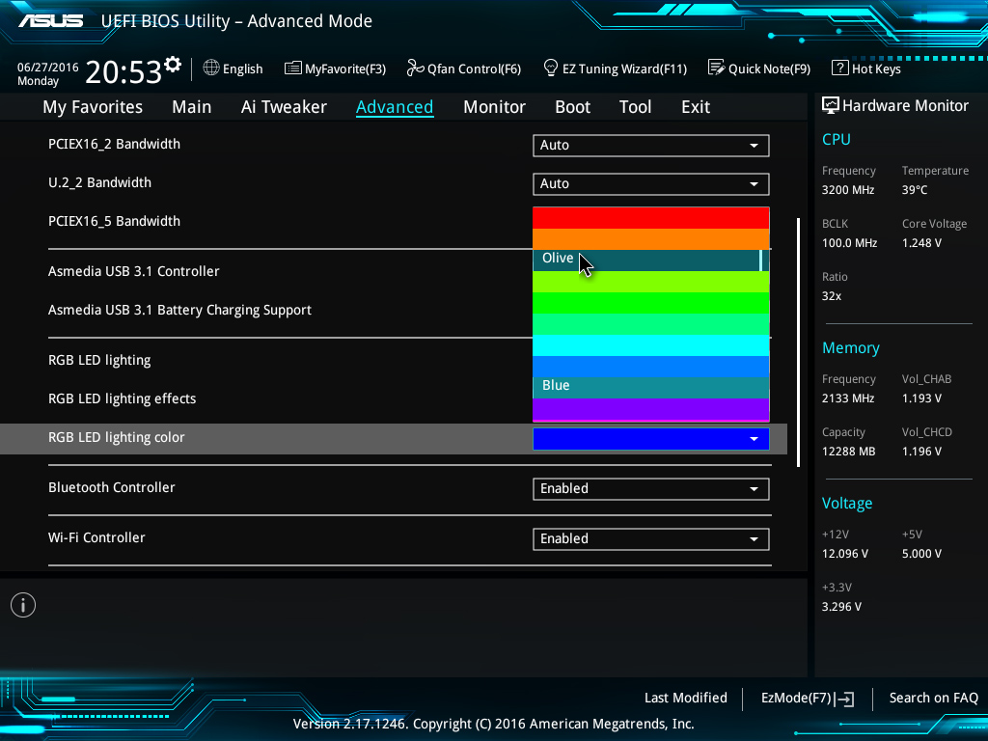Choose the purple color option

pos(651,409)
